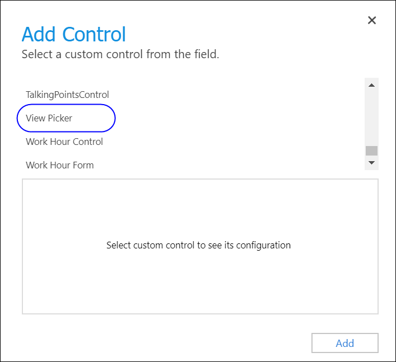
Task: Click the scrollbar track above the thumb
Action: click(371, 117)
